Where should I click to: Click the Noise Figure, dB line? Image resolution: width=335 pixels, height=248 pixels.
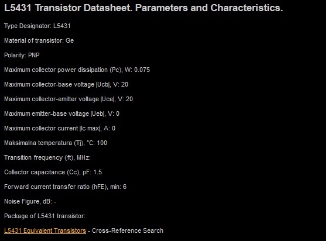pyautogui.click(x=30, y=201)
